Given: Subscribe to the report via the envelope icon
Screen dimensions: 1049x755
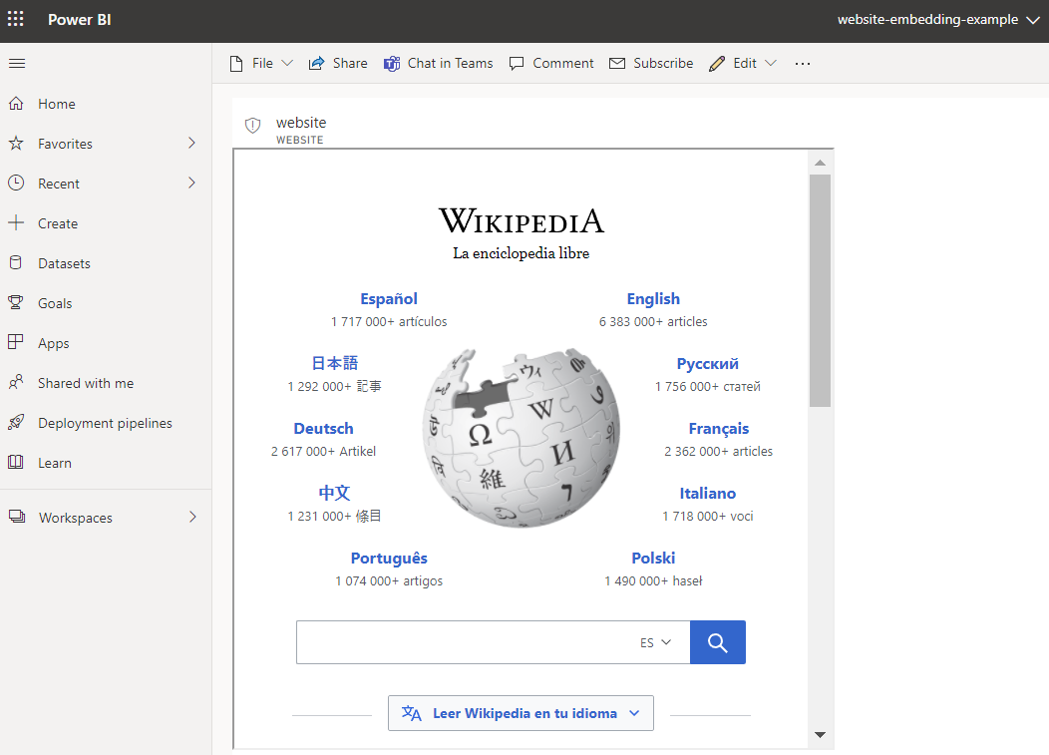Looking at the screenshot, I should tap(651, 63).
